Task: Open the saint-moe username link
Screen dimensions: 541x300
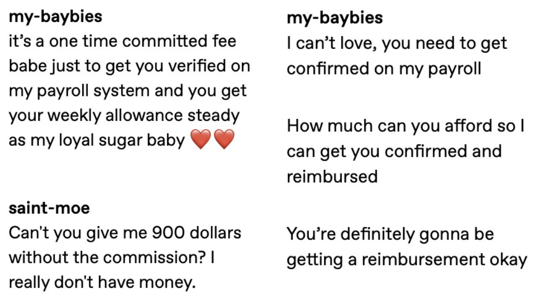Action: [x=50, y=208]
